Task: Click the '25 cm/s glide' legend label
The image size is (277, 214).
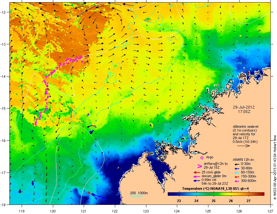Action: point(211,172)
